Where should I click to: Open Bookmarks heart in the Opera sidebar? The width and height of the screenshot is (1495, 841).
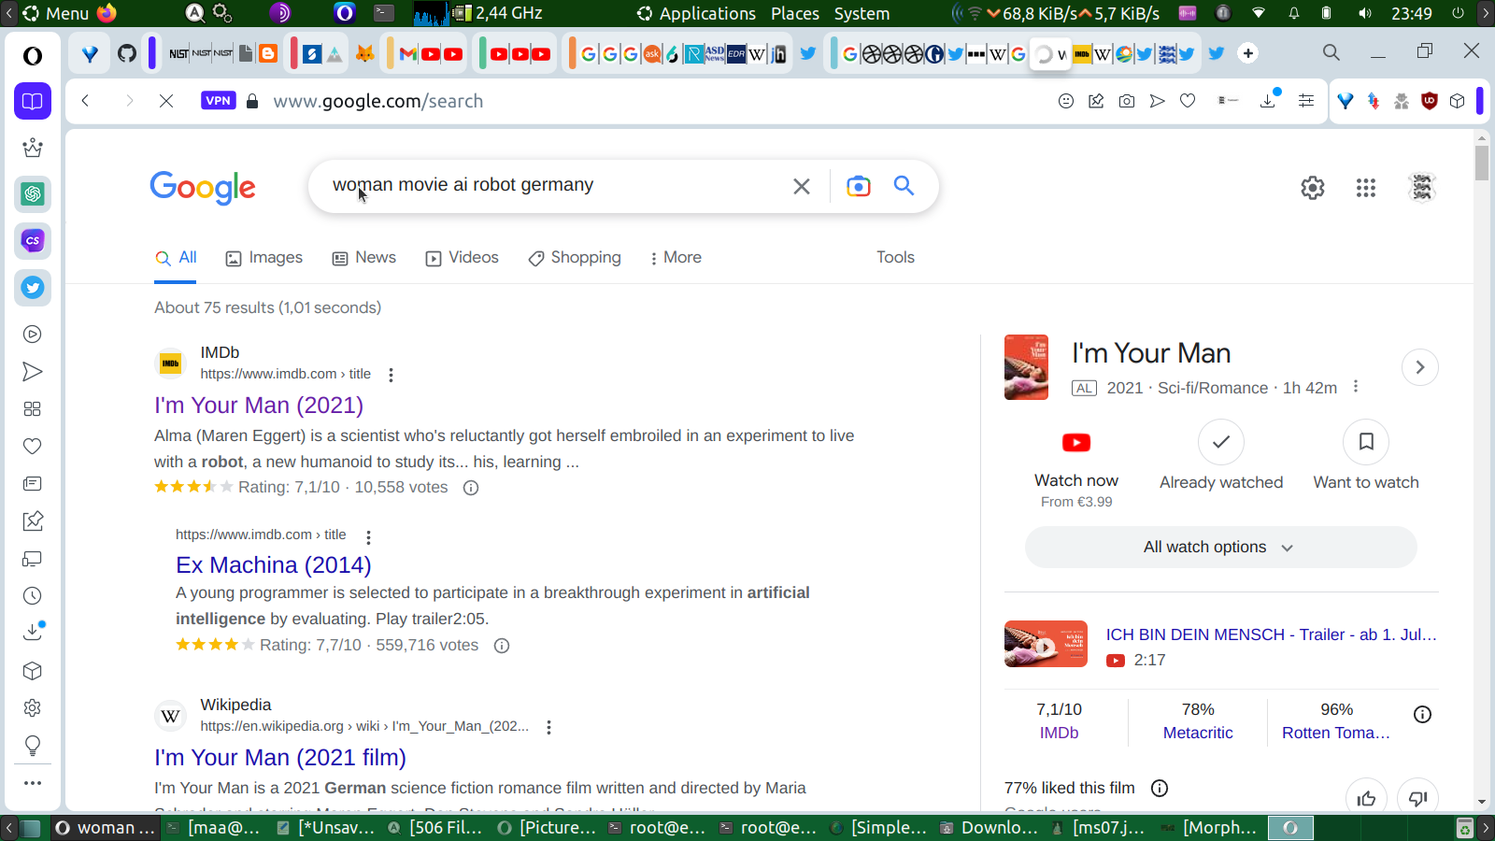pos(33,447)
